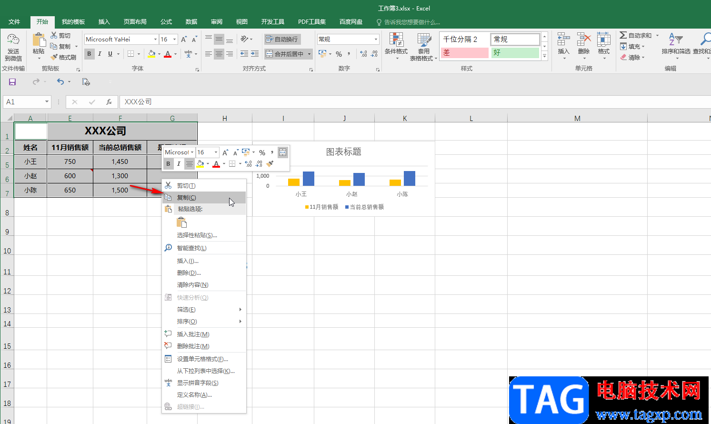The image size is (711, 424).
Task: Click the Format cells icon in ribbon
Action: click(x=603, y=39)
